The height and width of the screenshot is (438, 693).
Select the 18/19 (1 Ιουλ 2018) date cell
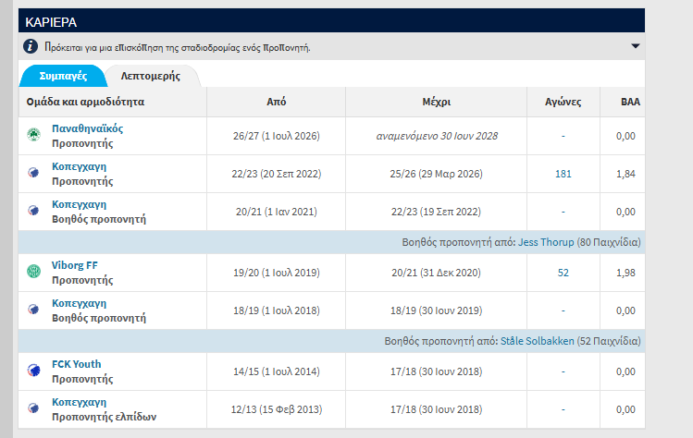point(277,310)
